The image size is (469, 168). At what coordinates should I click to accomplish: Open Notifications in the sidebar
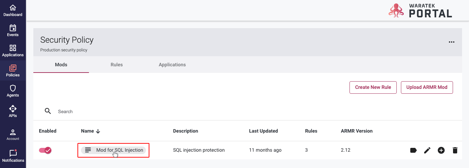coord(13,156)
